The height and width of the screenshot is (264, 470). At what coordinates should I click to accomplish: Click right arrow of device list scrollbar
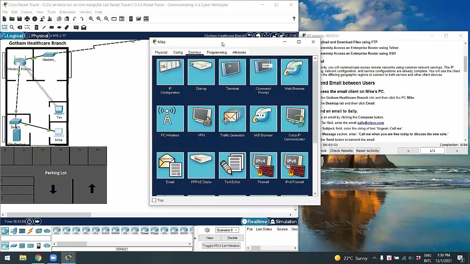tap(190, 244)
